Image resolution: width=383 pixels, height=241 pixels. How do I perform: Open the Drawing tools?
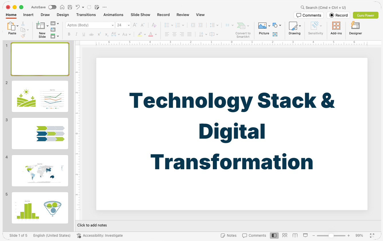point(294,29)
